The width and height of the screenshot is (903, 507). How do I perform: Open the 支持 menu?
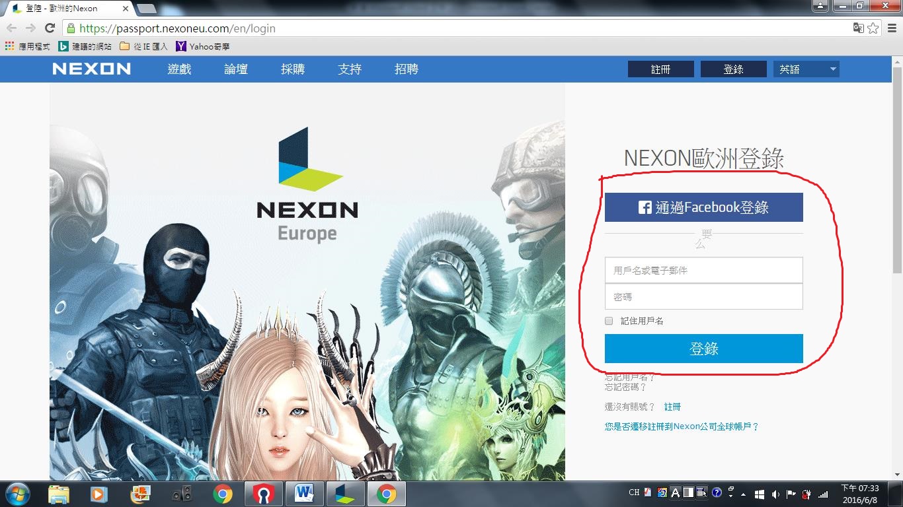[x=350, y=69]
